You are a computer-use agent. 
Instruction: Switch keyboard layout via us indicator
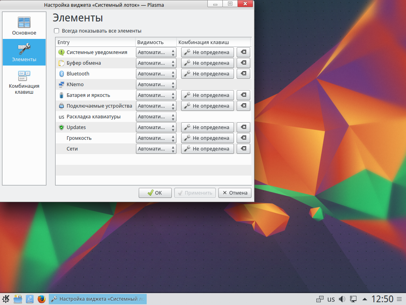coord(331,299)
